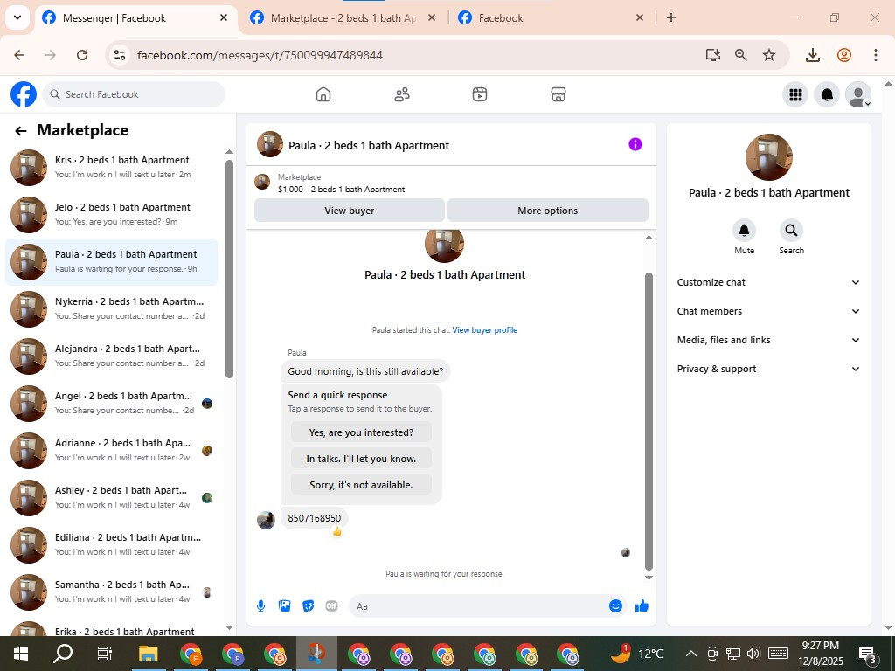Send a thumbs-up like
The image size is (895, 671).
pos(642,606)
